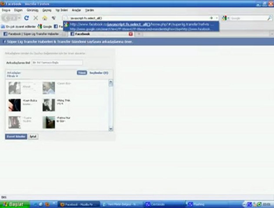
Task: Open the Dosya menu
Action: 6,10
